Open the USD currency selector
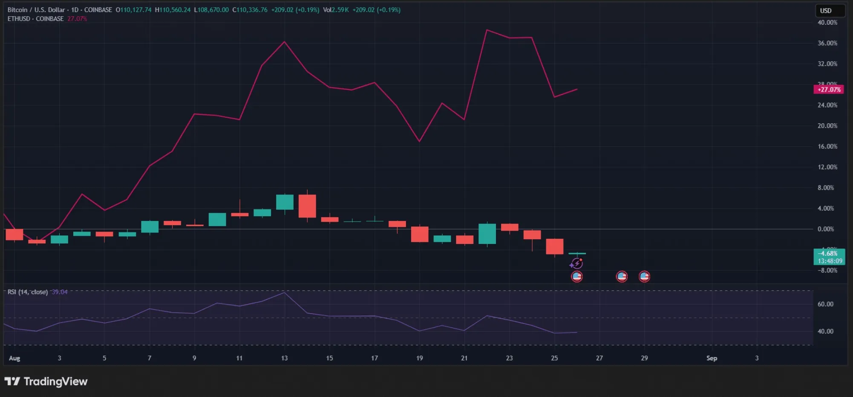 click(829, 11)
